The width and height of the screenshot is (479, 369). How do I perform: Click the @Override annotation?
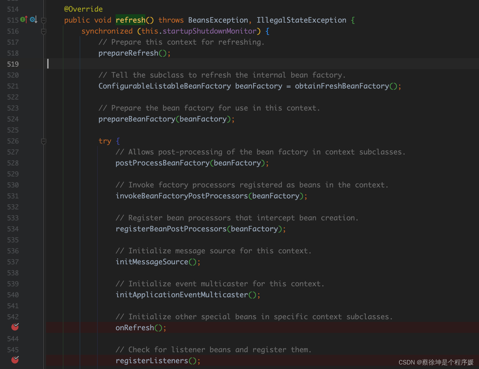84,9
